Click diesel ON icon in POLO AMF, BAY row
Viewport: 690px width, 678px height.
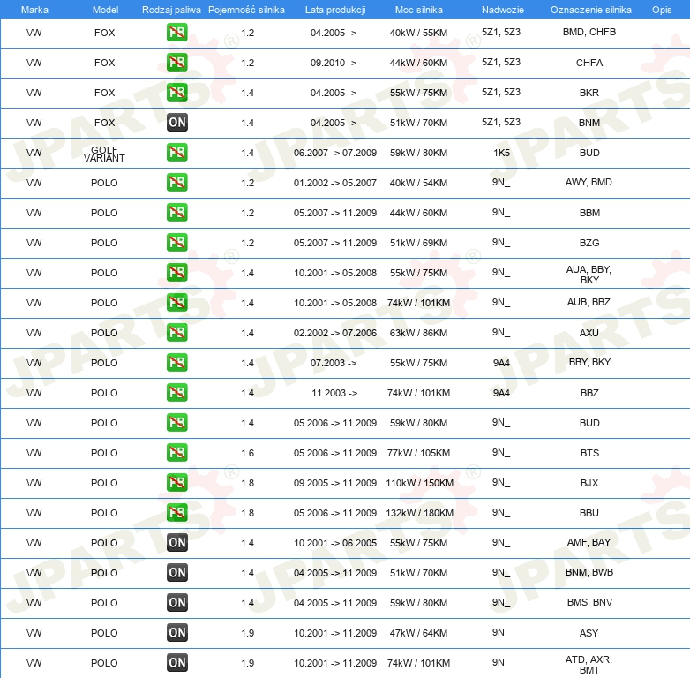click(176, 542)
